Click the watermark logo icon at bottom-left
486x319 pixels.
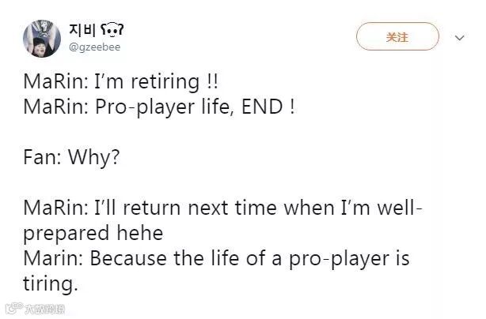(x=13, y=309)
